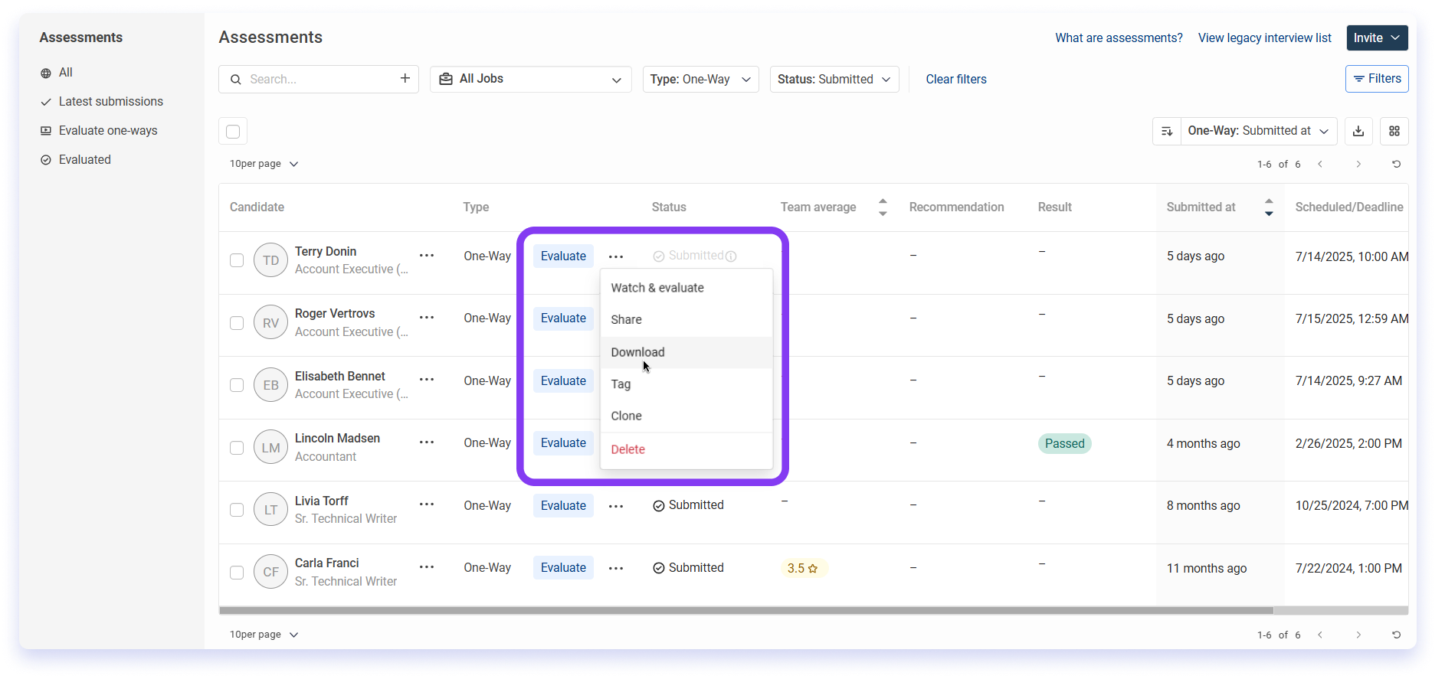The height and width of the screenshot is (679, 1445).
Task: Select Roger Vertrovs row checkbox
Action: point(237,323)
